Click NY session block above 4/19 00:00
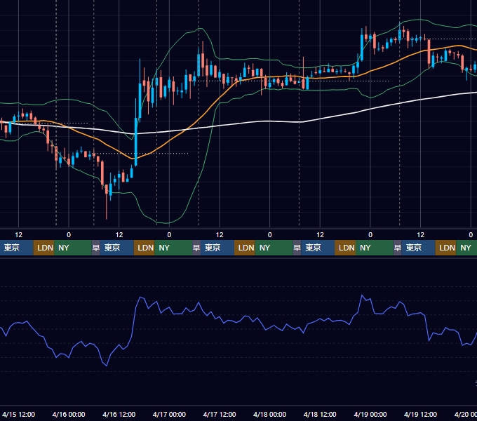The image size is (477, 421). 374,248
